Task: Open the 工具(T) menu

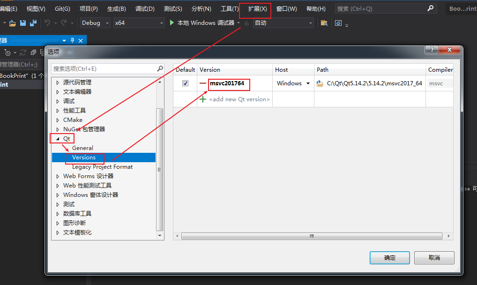Action: [x=230, y=9]
